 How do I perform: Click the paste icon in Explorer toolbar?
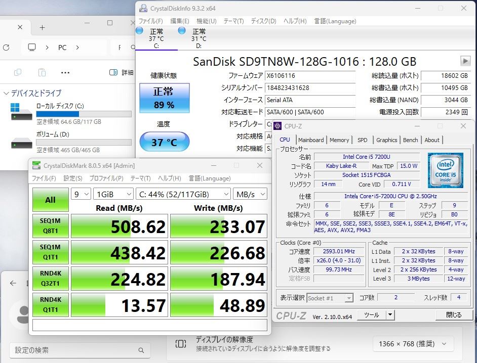pyautogui.click(x=42, y=72)
